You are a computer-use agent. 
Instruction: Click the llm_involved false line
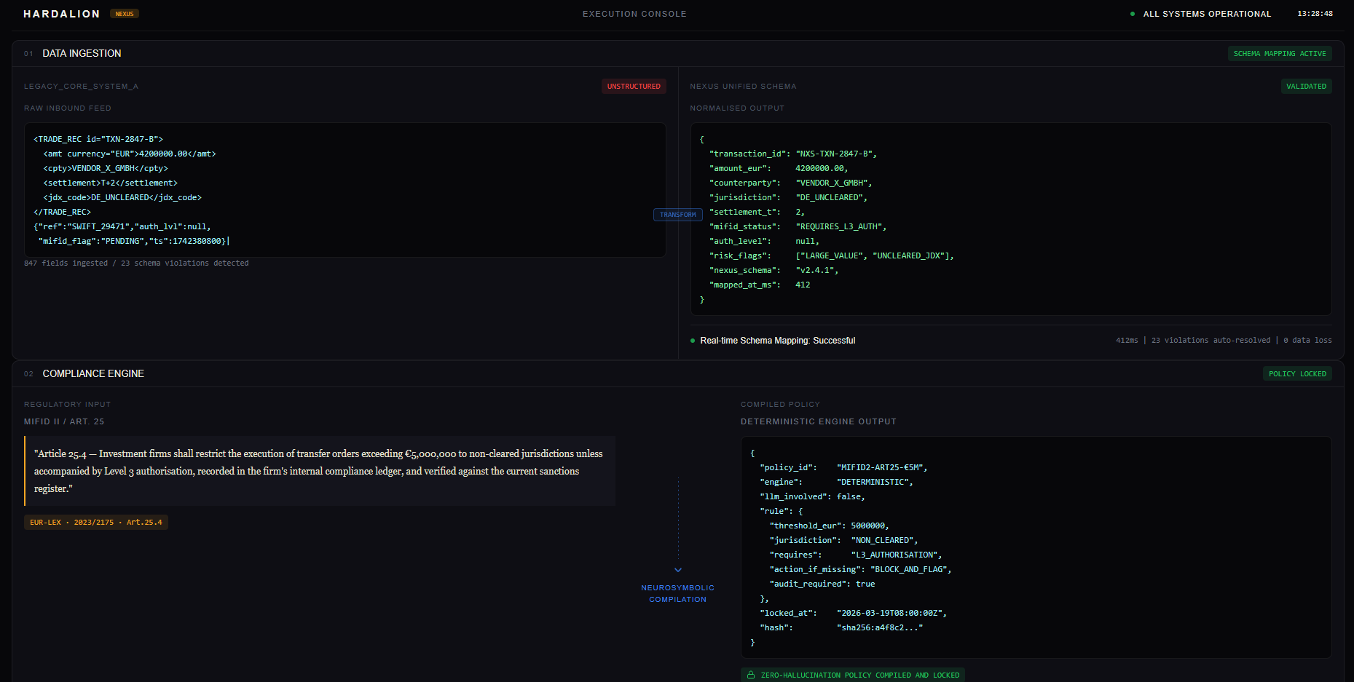tap(812, 496)
